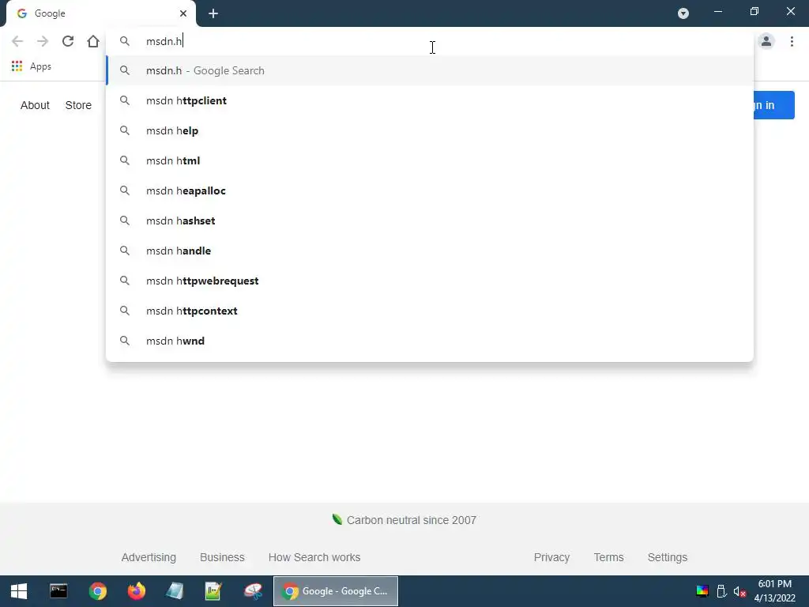Go to home page via house icon
Screen dimensions: 809x607
pyautogui.click(x=93, y=41)
